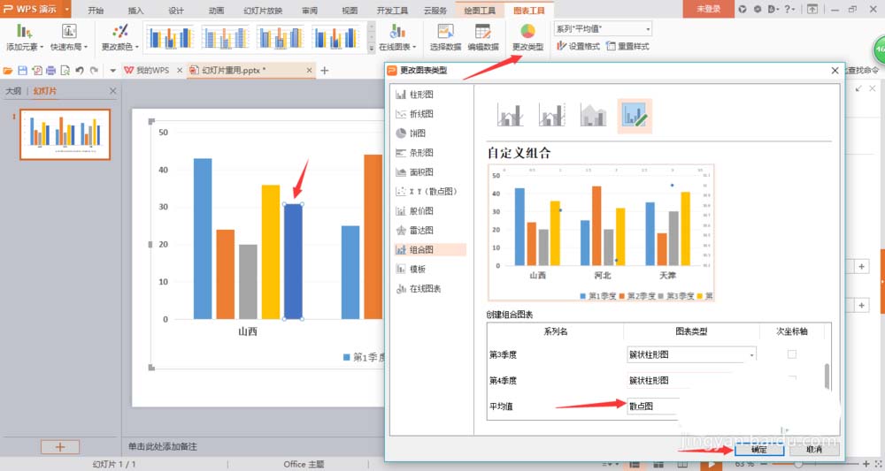885x471 pixels.
Task: Click 设置格式 format selection in the ribbon
Action: [578, 46]
